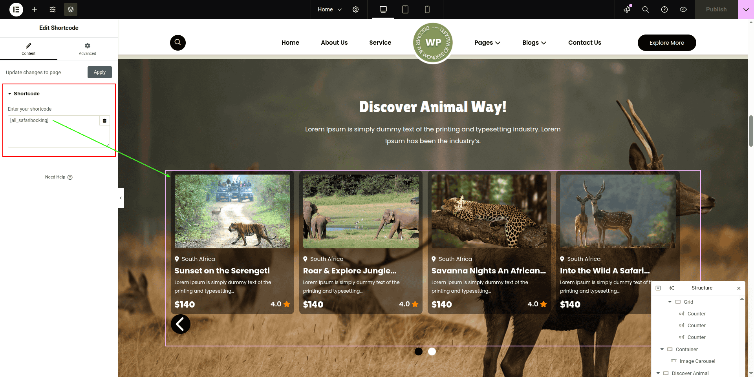Click the Apply button
Screen dimensions: 754x377
tap(100, 72)
